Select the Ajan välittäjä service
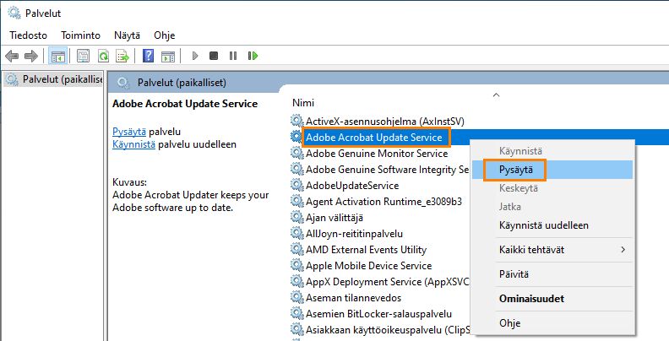Screen dimensions: 669x341 (x=334, y=218)
